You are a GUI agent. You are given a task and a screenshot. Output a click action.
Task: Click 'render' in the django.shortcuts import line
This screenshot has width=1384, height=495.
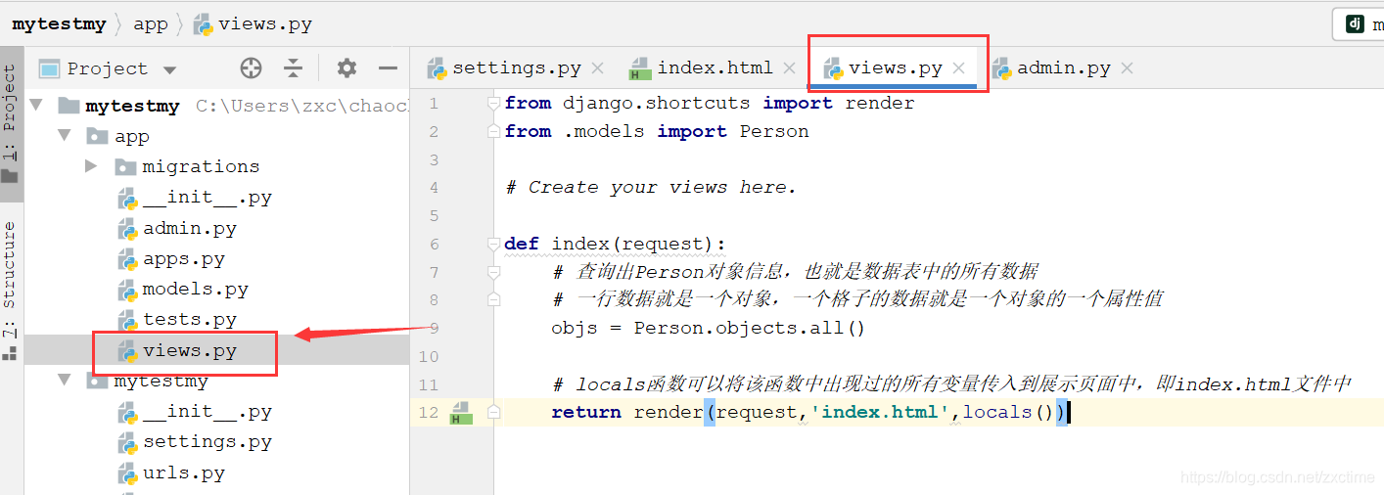tap(880, 103)
